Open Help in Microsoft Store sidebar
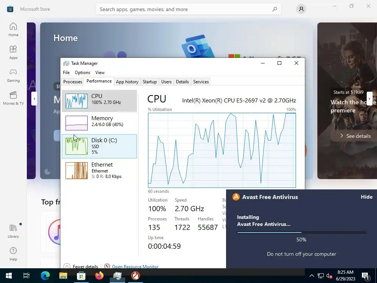The height and width of the screenshot is (283, 377). click(13, 254)
